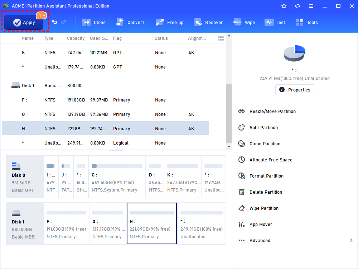The height and width of the screenshot is (269, 358).
Task: Sort by Name column header
Action: [x=28, y=38]
